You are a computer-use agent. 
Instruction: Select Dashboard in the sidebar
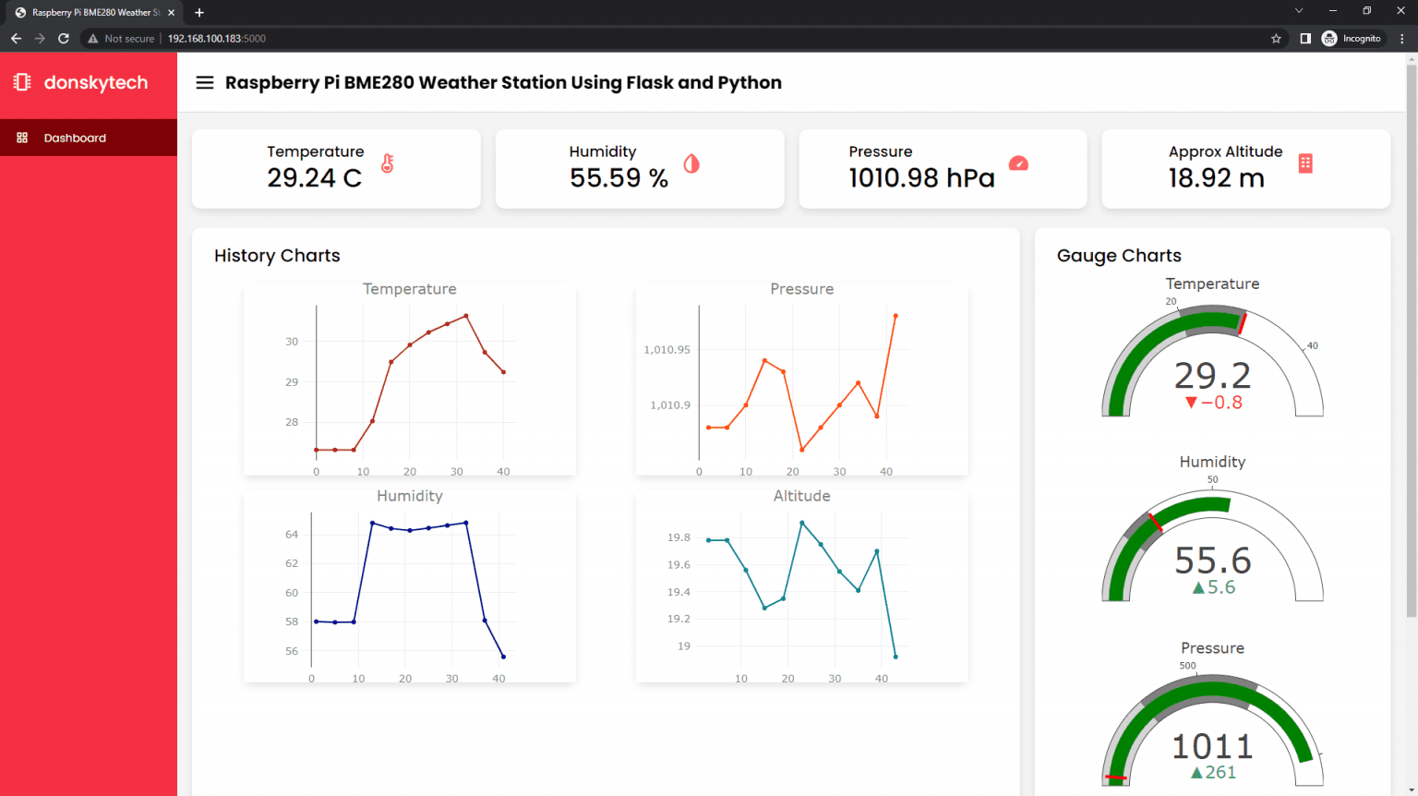coord(75,138)
